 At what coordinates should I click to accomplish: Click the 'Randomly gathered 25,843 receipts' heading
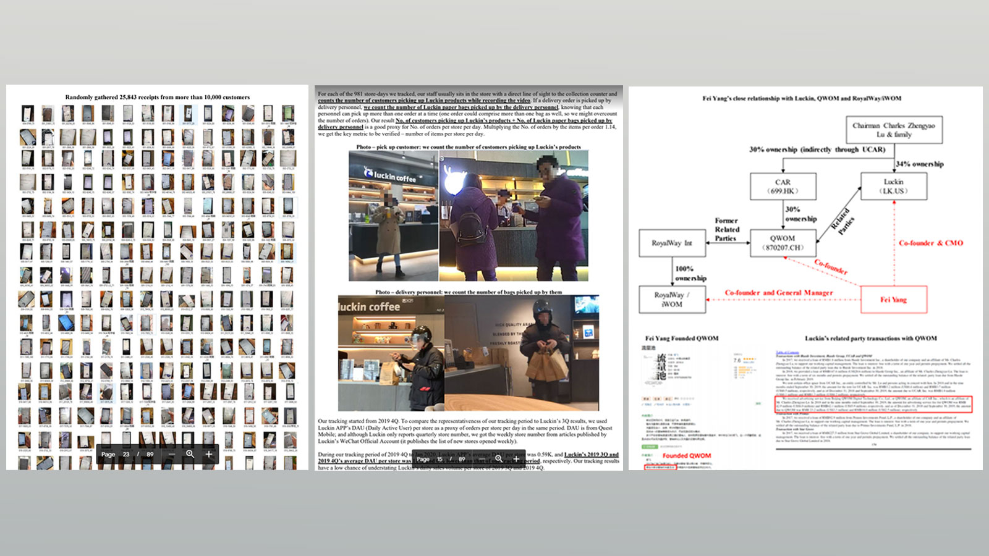click(158, 97)
